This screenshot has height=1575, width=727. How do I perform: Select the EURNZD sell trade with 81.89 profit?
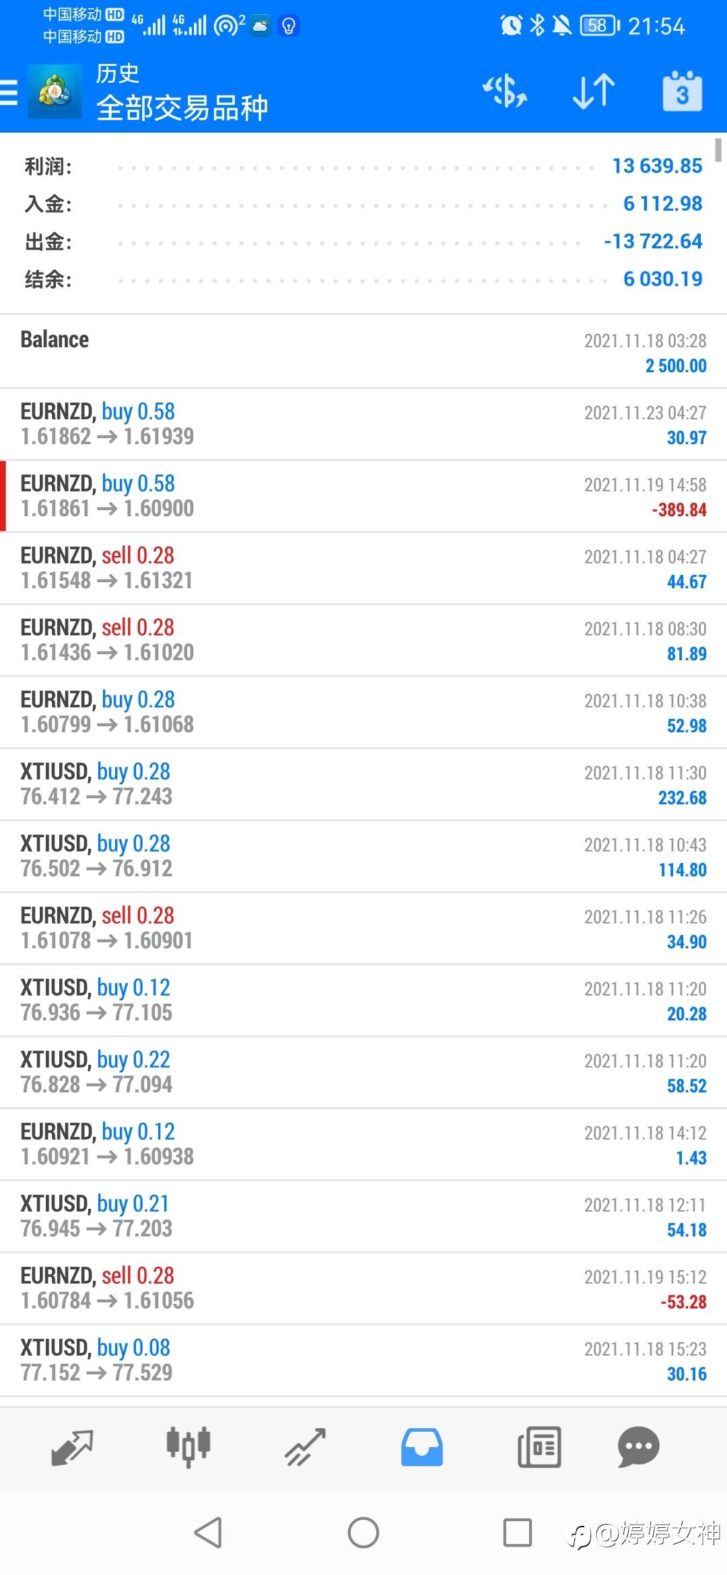coord(363,640)
